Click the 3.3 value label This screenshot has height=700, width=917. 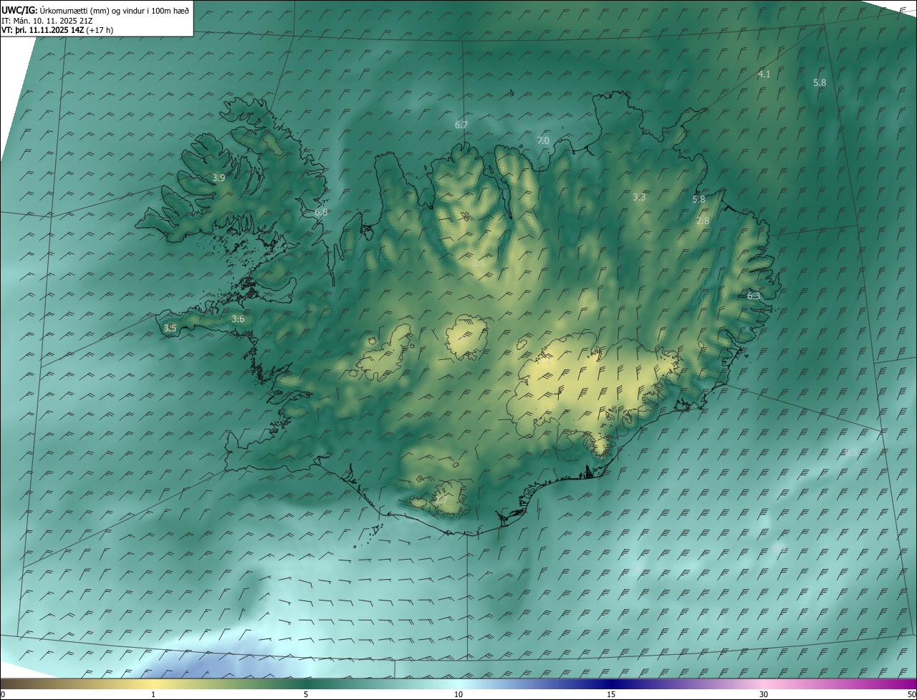[x=639, y=197]
